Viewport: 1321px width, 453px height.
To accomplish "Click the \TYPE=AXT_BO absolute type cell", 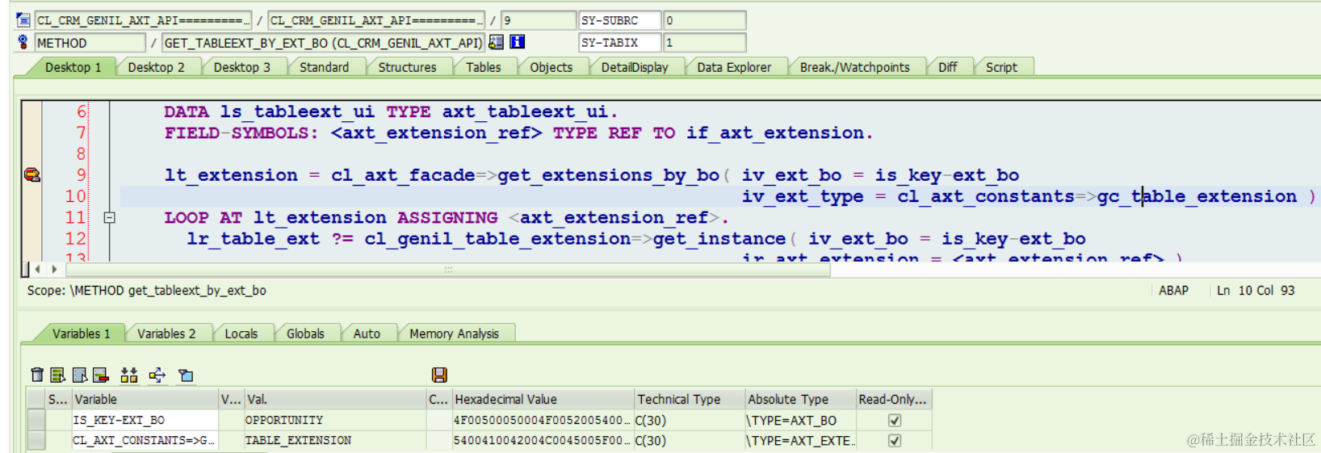I will coord(799,420).
